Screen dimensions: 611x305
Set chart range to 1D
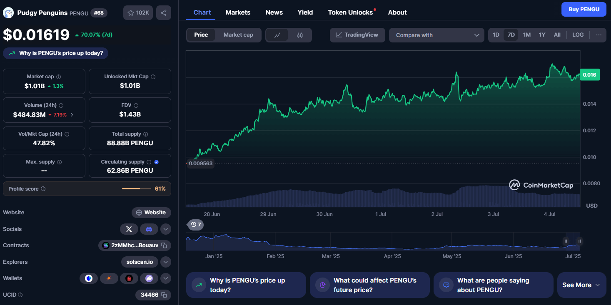pyautogui.click(x=496, y=35)
